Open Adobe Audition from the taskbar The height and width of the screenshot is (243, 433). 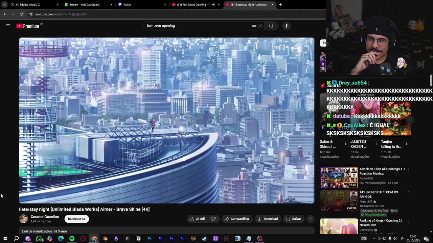click(182, 239)
